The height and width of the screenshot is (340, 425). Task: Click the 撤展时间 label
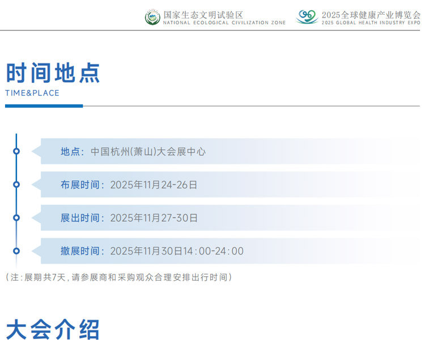click(x=82, y=251)
